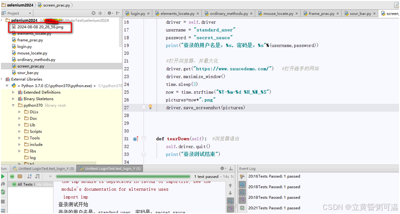The image size is (400, 214).
Task: Select login.py in project tree
Action: pyautogui.click(x=24, y=46)
